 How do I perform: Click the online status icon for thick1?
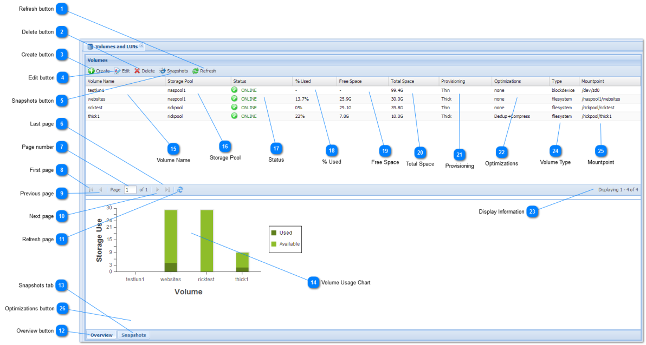coord(235,116)
